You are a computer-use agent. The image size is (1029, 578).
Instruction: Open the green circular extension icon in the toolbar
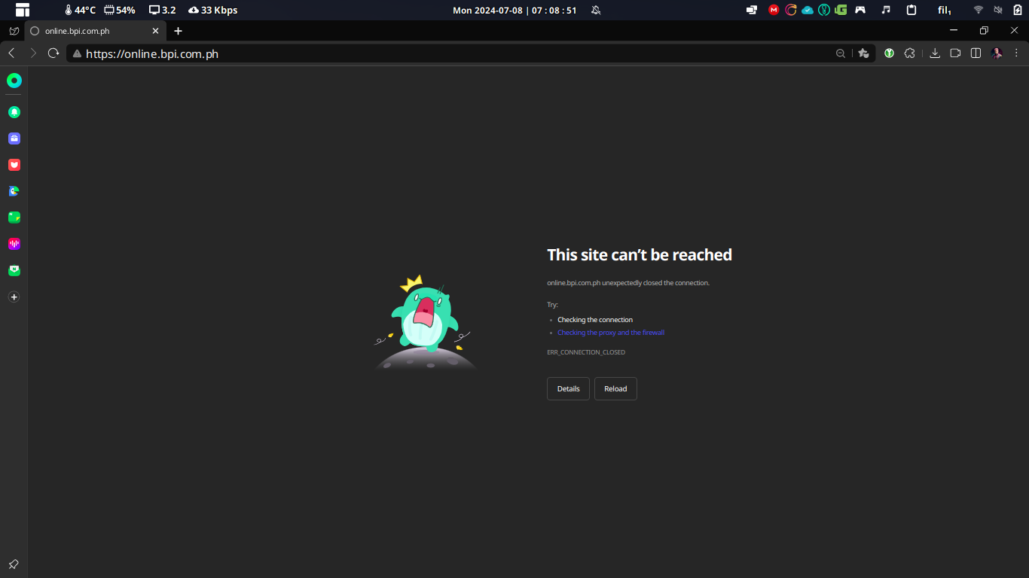(890, 53)
